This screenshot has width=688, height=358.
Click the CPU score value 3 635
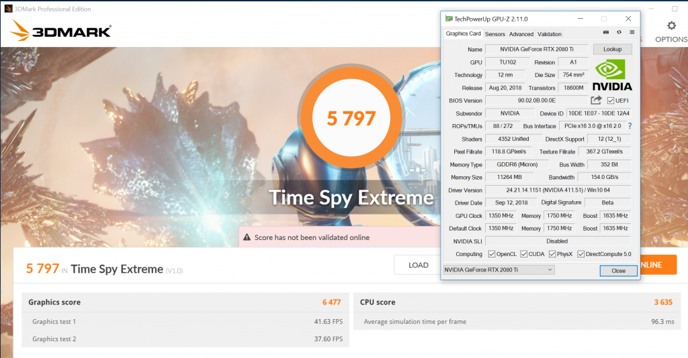(x=663, y=302)
